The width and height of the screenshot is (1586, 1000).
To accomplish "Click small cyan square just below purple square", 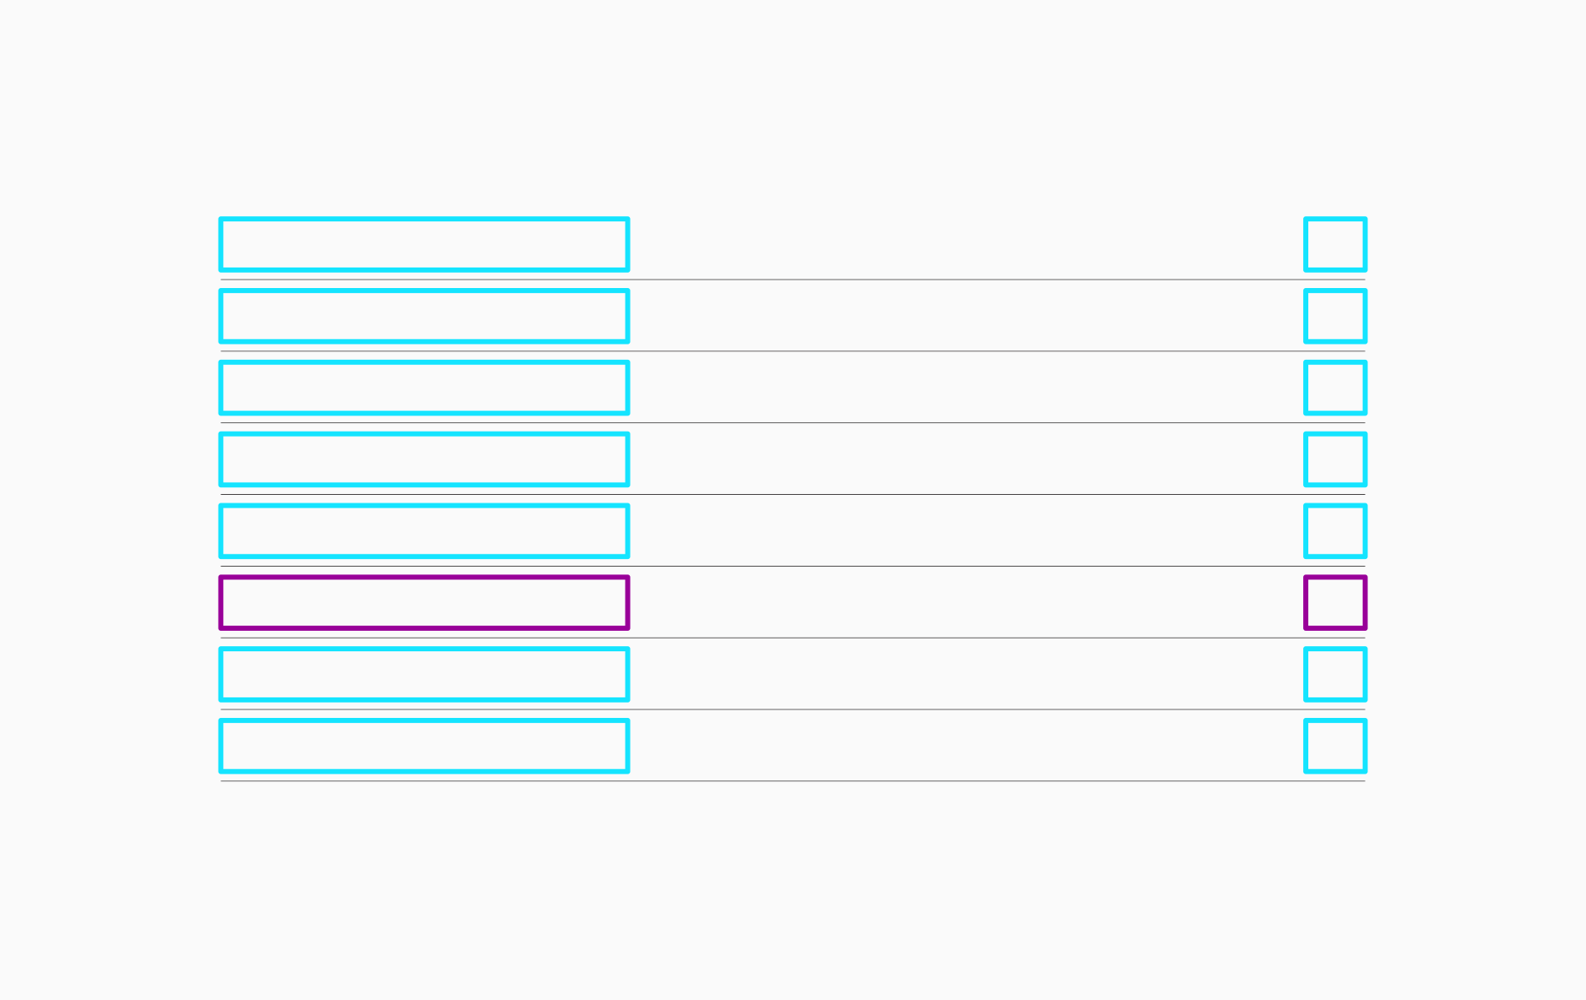I will [x=1335, y=674].
